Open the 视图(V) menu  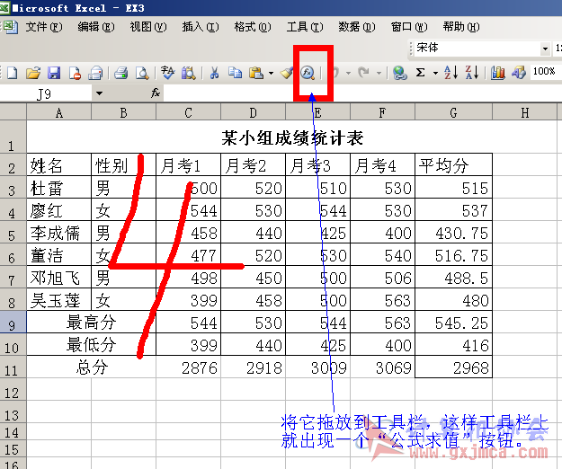point(148,27)
